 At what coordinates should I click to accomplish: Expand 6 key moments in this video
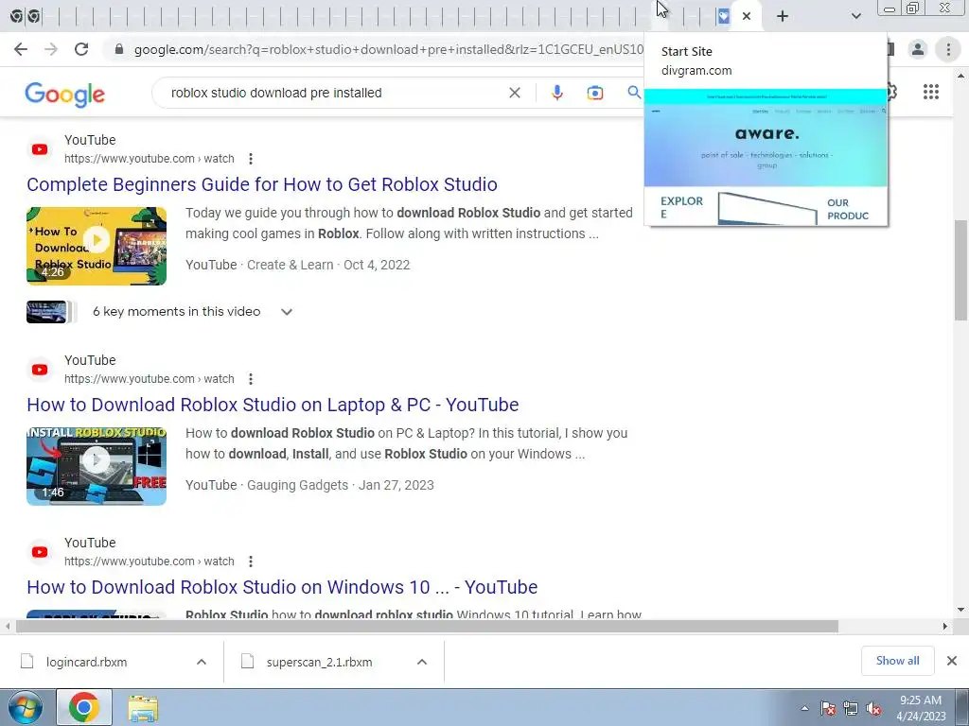coord(286,312)
